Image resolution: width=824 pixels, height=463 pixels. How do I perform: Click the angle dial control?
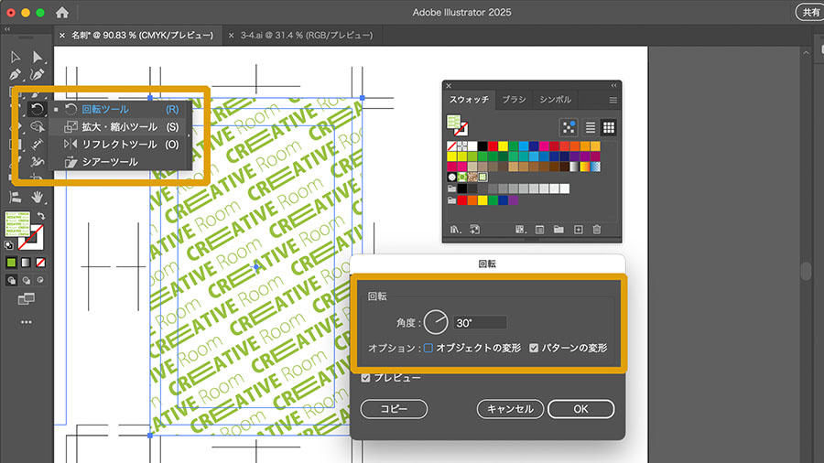click(436, 322)
